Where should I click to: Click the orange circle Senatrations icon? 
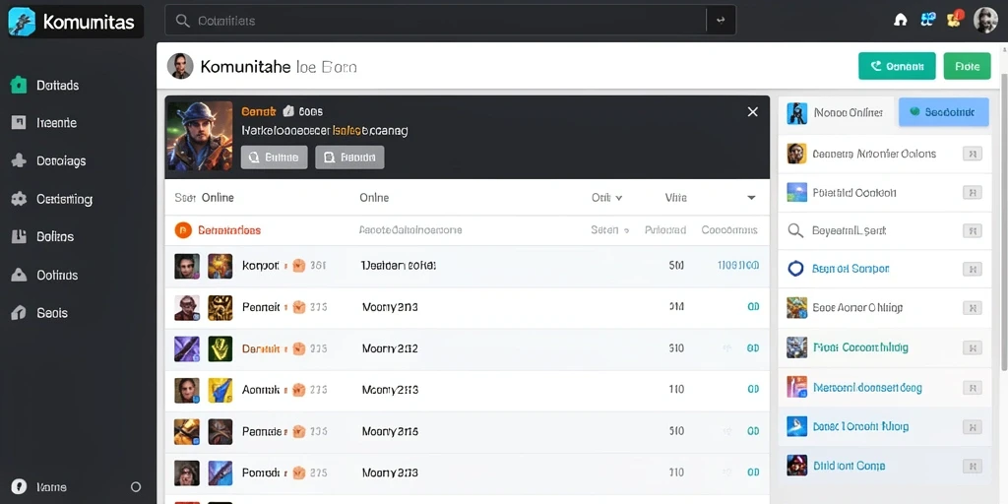(x=183, y=229)
